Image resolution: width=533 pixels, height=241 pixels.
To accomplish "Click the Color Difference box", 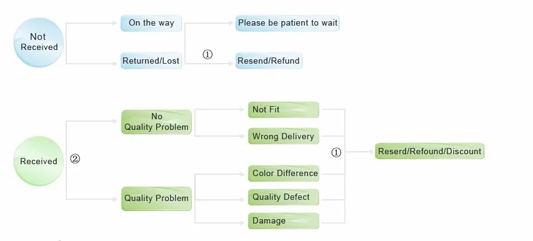I will click(284, 174).
